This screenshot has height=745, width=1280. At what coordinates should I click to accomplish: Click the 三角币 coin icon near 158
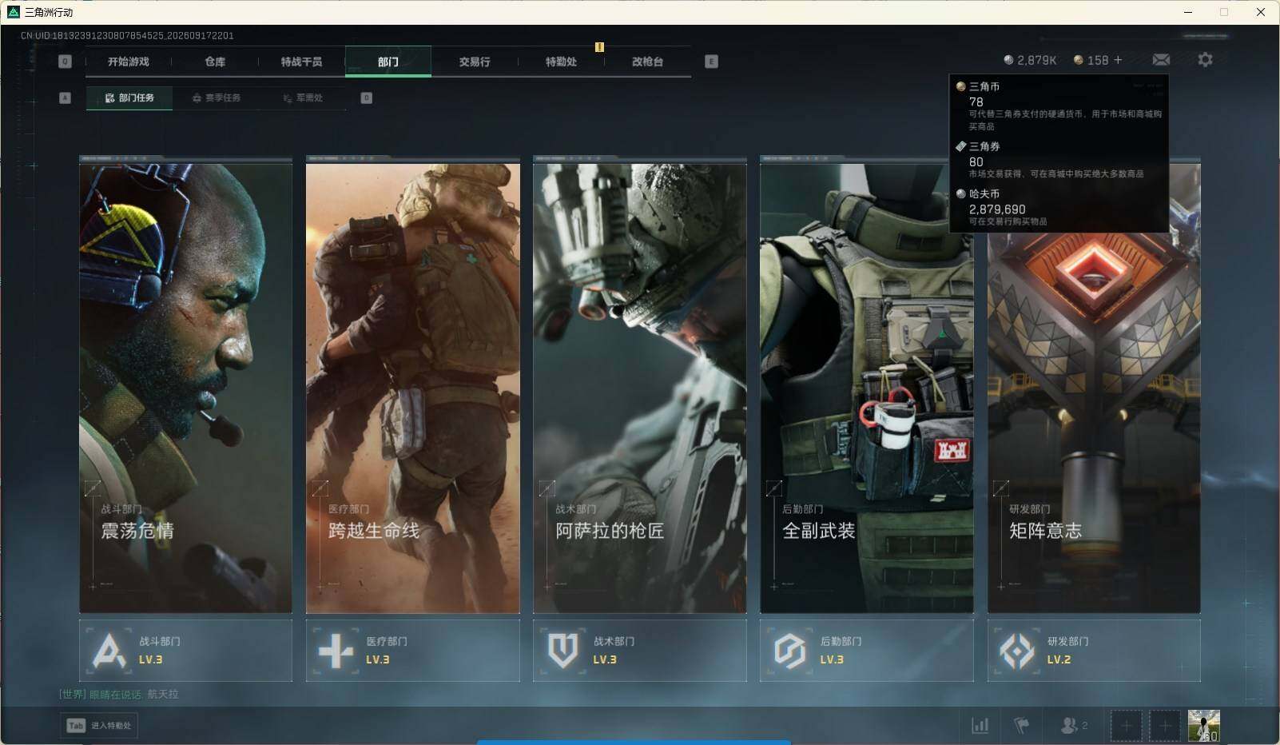(1078, 60)
